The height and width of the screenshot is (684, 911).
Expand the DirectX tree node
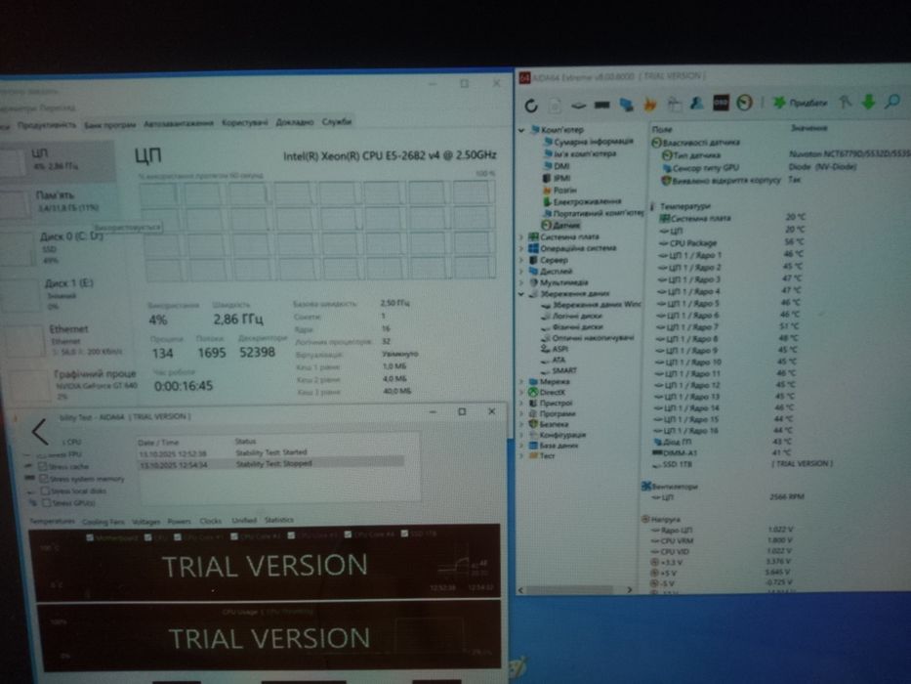521,392
